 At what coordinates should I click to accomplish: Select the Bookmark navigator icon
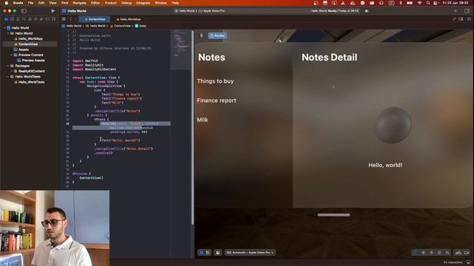pos(18,19)
